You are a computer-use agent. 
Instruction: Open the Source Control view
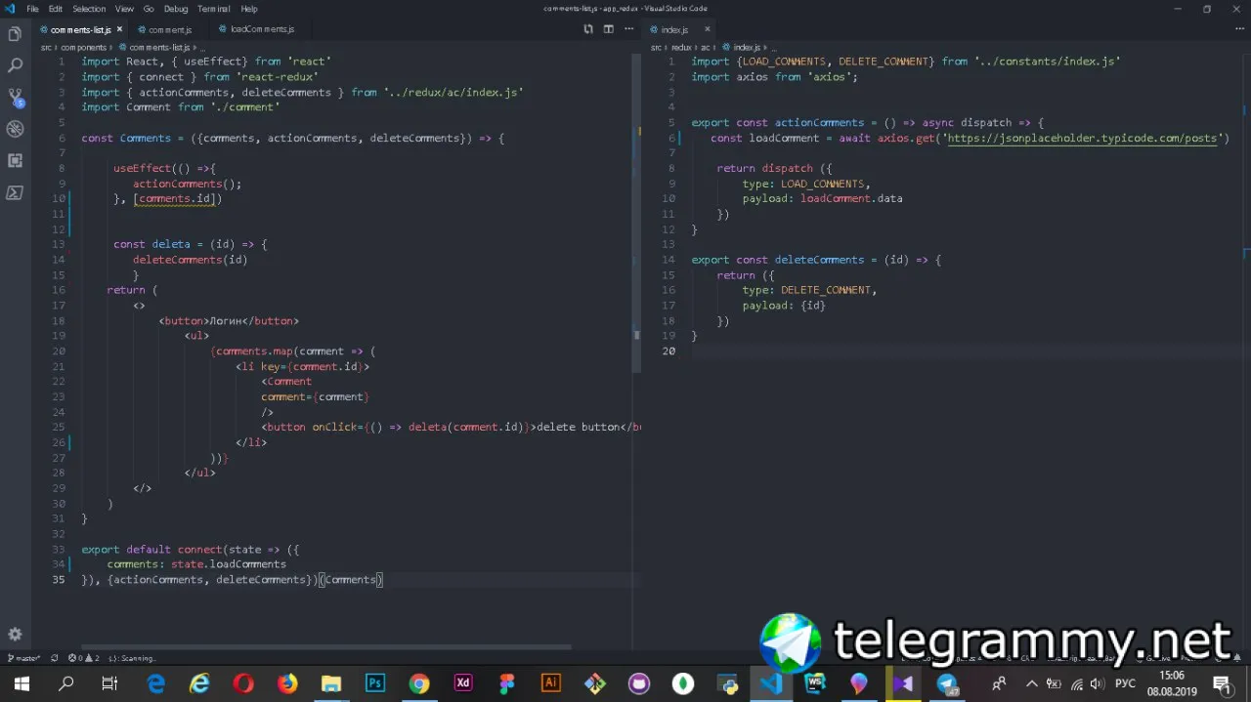click(15, 98)
